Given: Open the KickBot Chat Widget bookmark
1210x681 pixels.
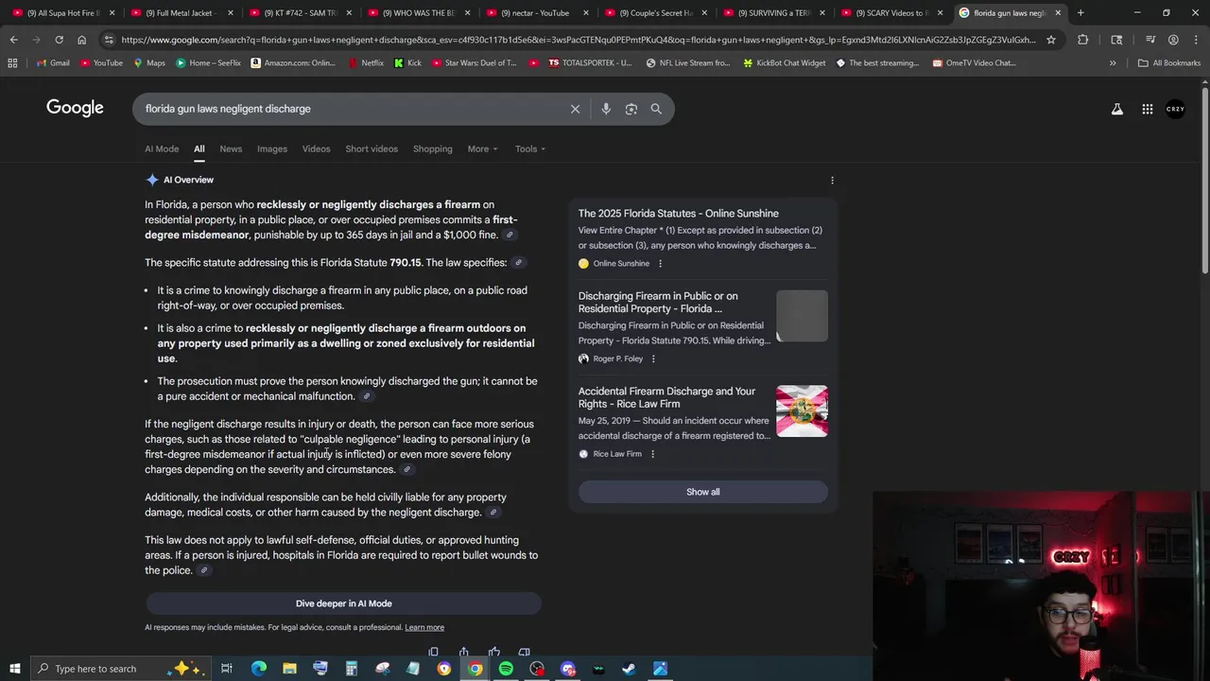Looking at the screenshot, I should pyautogui.click(x=784, y=63).
